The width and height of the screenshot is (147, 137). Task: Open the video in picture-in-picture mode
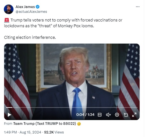point(125,115)
